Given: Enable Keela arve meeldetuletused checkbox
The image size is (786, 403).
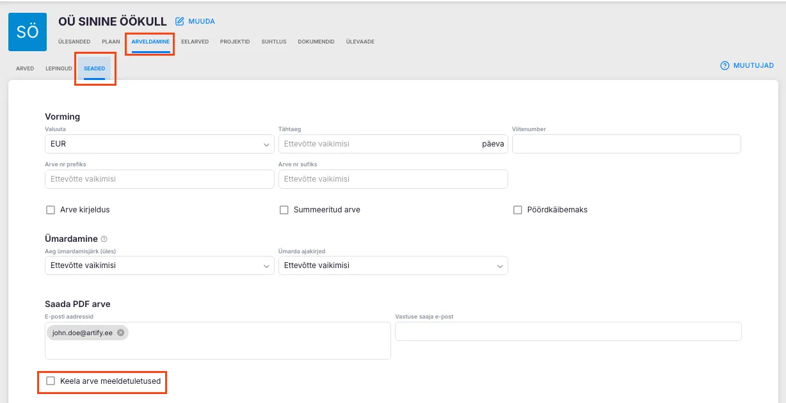Looking at the screenshot, I should [x=51, y=381].
